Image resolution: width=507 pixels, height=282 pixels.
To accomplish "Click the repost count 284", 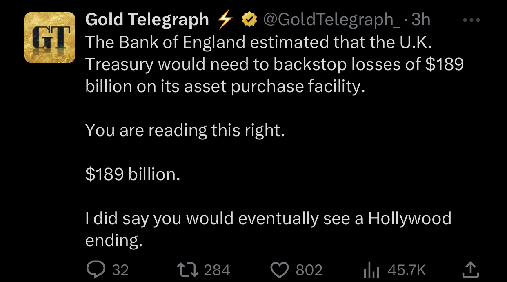I will [x=217, y=270].
